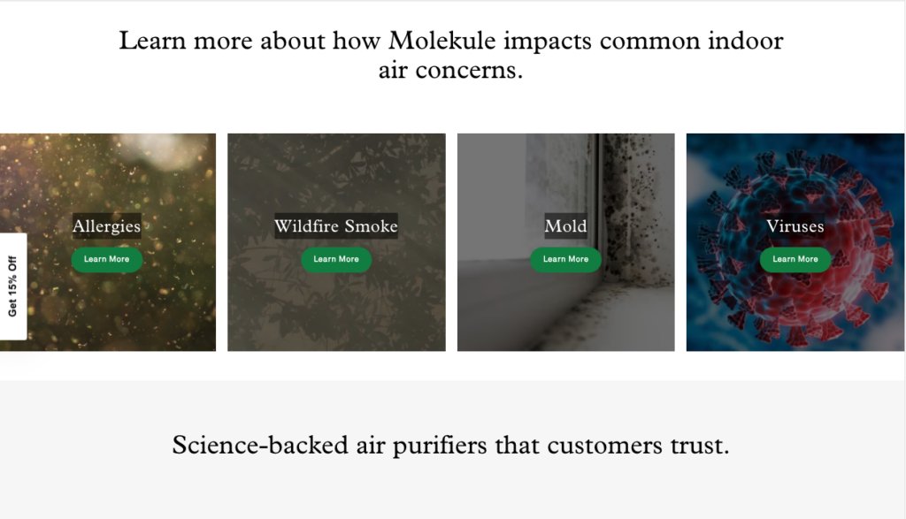This screenshot has width=906, height=519.
Task: Click Learn More under Allergies
Action: tap(107, 259)
